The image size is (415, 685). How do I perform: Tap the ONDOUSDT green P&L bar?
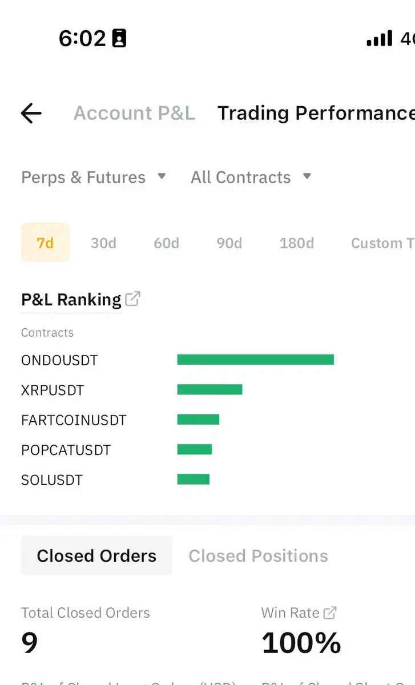[255, 360]
